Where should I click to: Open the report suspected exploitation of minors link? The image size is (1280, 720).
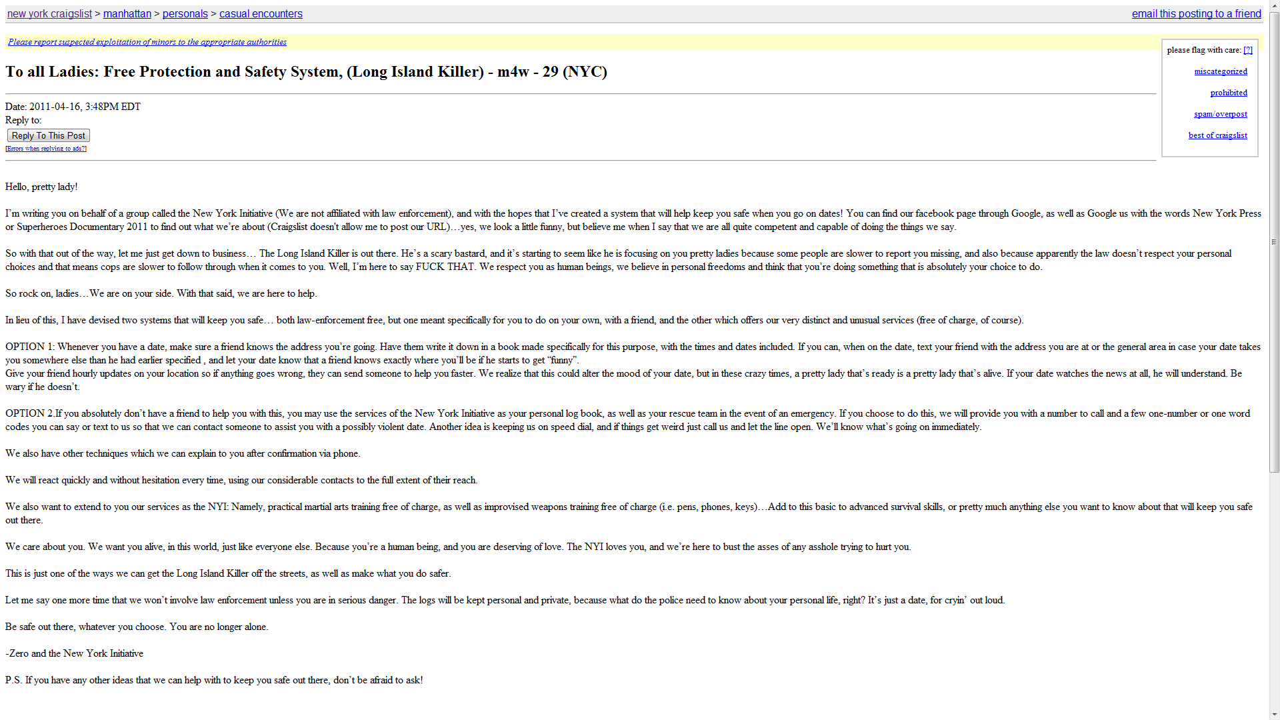pyautogui.click(x=147, y=42)
